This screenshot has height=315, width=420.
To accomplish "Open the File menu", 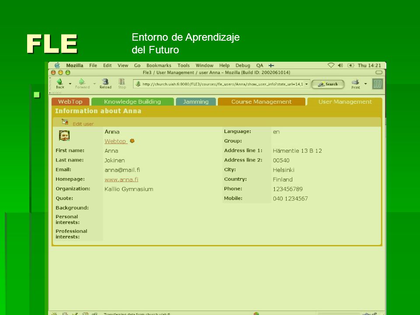I will click(93, 65).
